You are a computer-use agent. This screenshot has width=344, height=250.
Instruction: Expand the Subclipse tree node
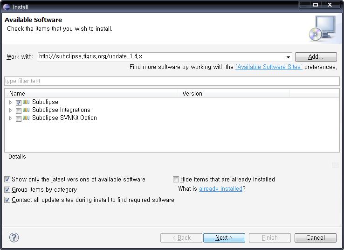pyautogui.click(x=10, y=102)
